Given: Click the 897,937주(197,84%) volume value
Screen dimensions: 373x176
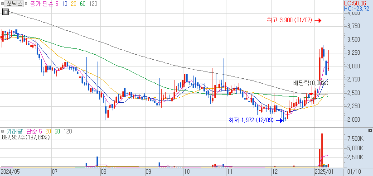Looking at the screenshot, I should point(26,137).
